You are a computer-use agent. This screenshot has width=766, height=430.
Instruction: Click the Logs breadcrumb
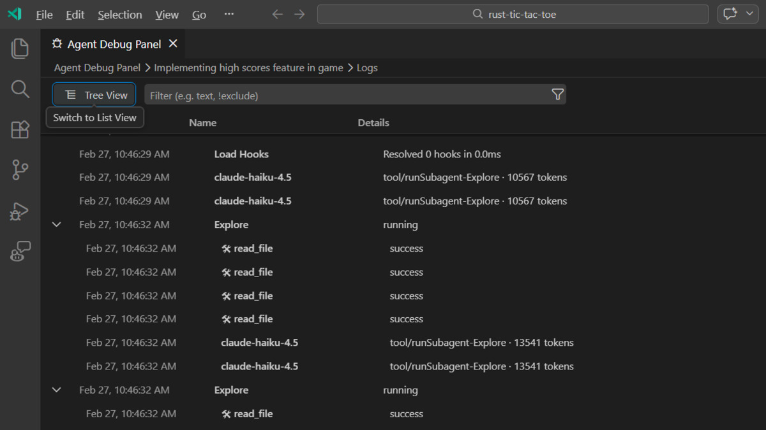[x=367, y=68]
